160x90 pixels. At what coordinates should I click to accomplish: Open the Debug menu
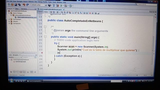coord(40,2)
